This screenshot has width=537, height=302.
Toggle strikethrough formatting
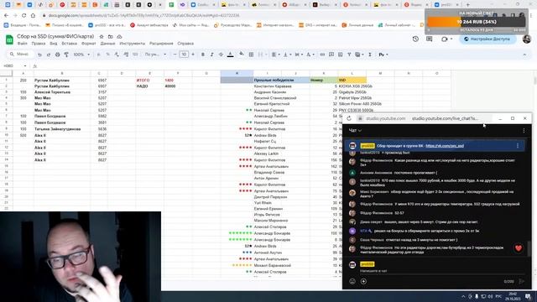pos(221,55)
